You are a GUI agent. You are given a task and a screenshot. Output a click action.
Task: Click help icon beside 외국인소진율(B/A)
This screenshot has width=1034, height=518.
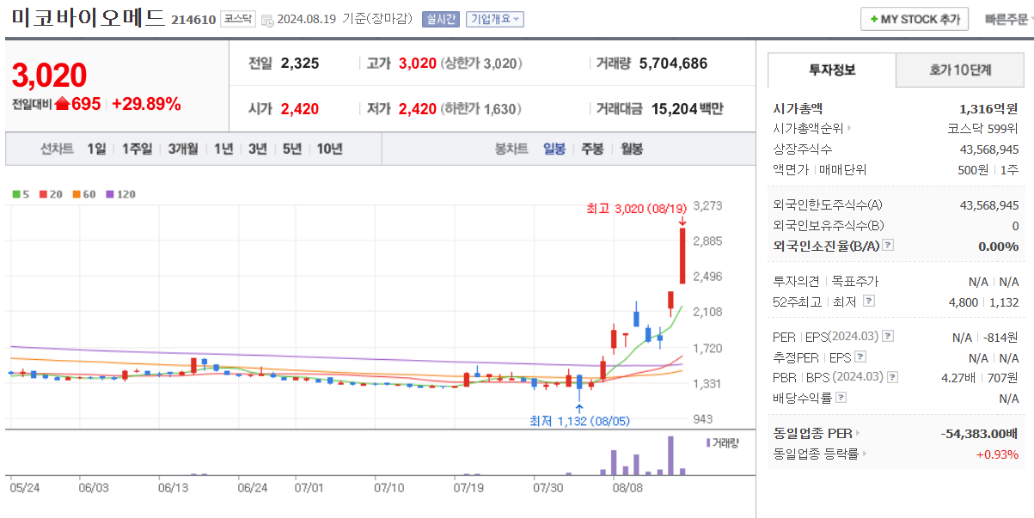point(888,246)
